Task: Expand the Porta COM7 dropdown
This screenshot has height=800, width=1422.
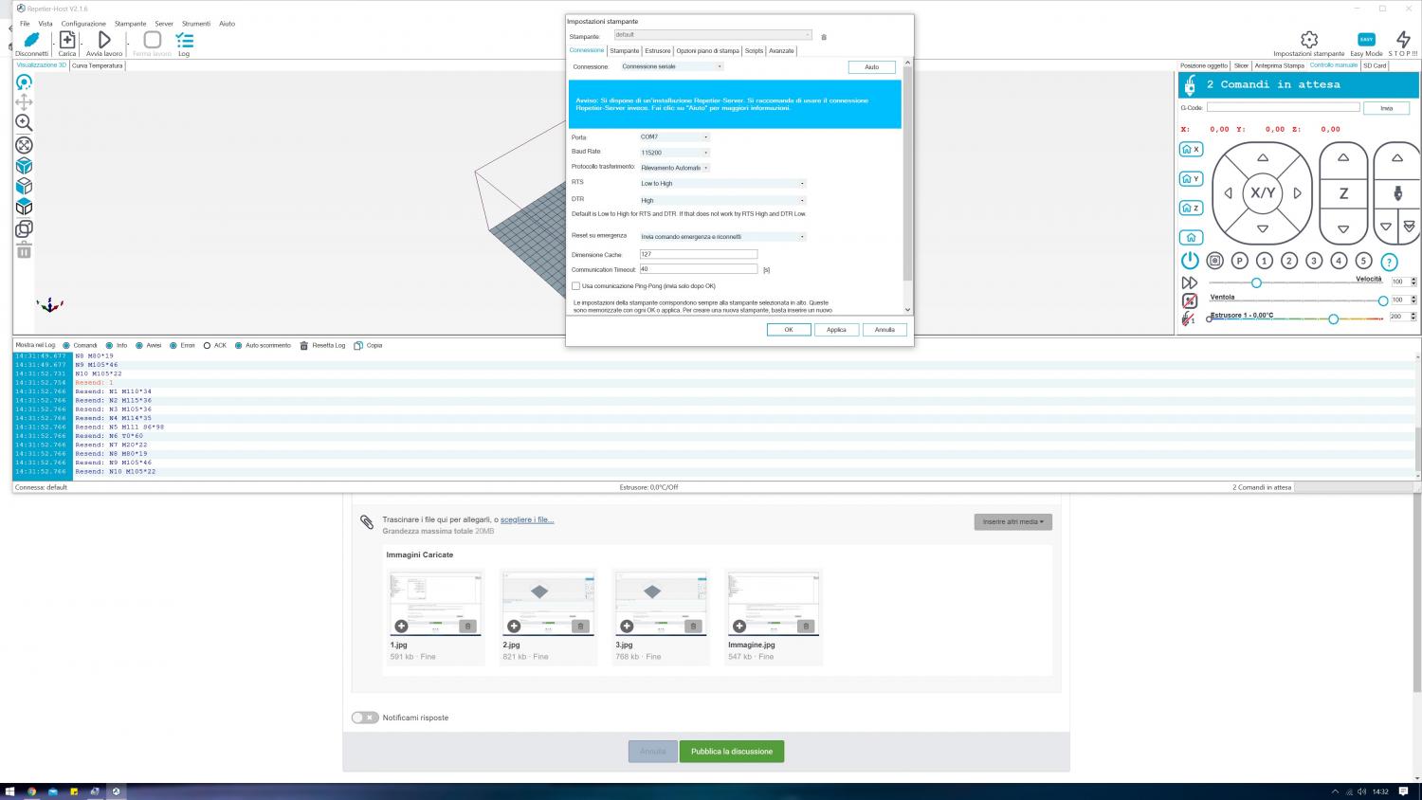Action: point(674,137)
